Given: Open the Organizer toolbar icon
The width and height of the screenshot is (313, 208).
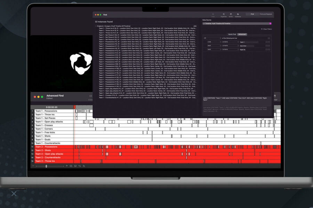Looking at the screenshot, I should (223, 15).
